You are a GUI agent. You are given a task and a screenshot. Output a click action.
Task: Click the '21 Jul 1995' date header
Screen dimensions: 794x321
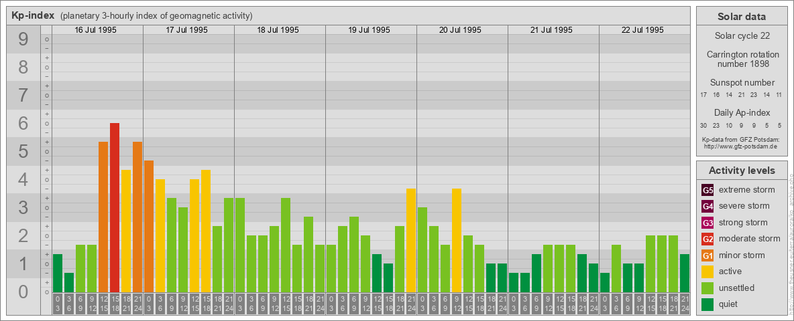551,30
